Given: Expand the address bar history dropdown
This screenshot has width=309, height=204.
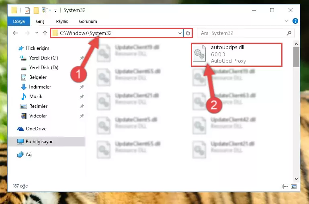Looking at the screenshot, I should pos(180,33).
